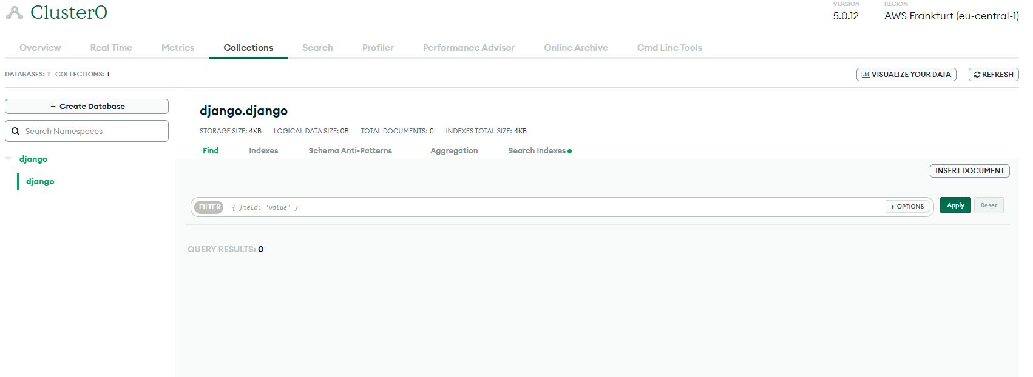Click the FILTER label badge
Image resolution: width=1033 pixels, height=377 pixels.
[209, 207]
